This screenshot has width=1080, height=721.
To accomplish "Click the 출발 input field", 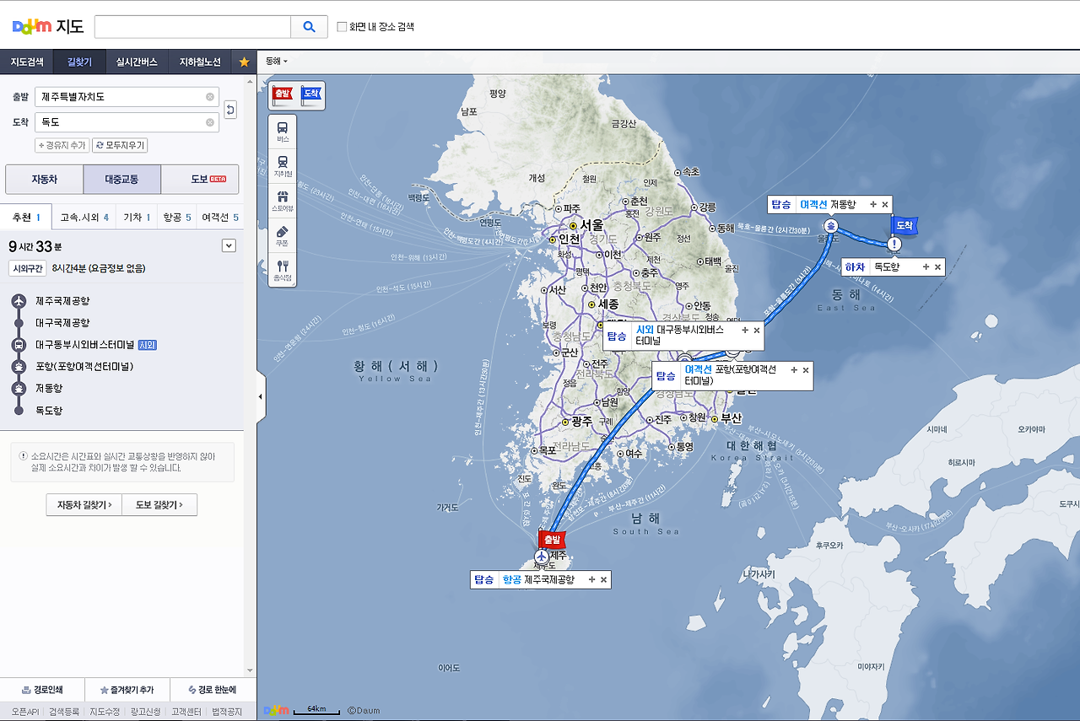I will pyautogui.click(x=127, y=97).
